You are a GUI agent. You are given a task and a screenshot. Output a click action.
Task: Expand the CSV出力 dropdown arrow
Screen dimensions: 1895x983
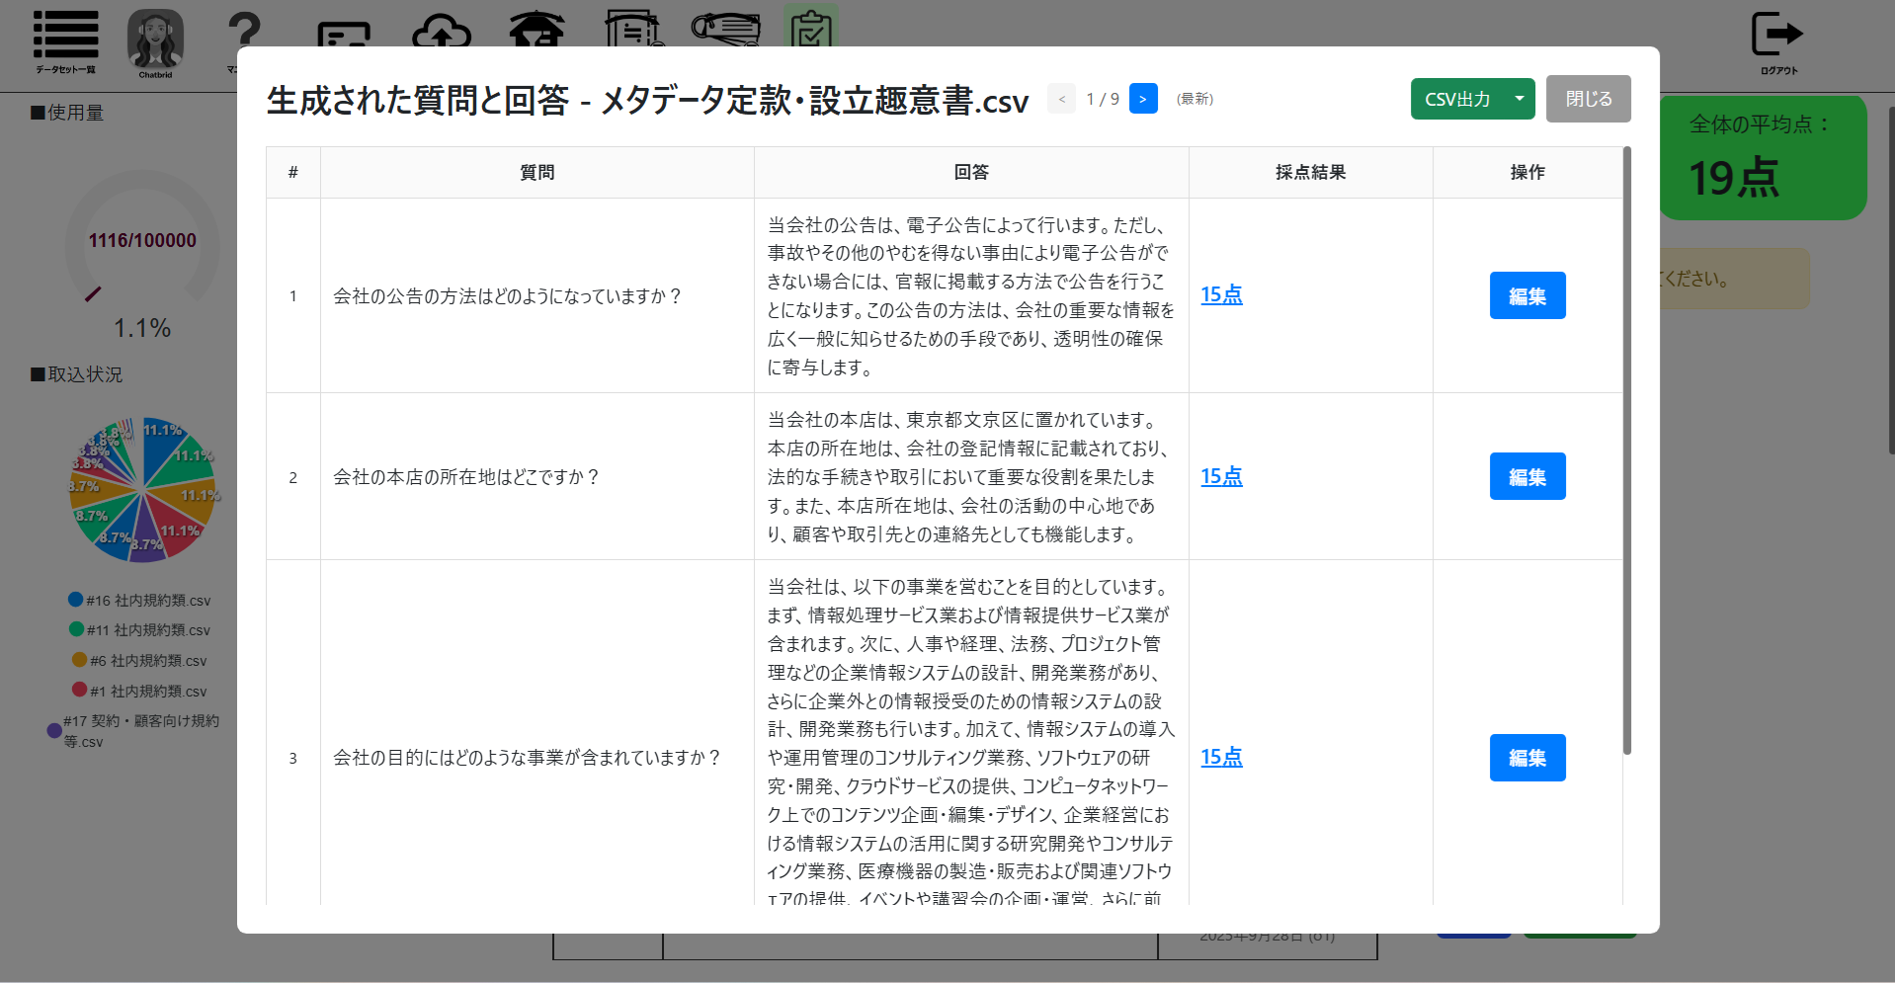point(1519,99)
